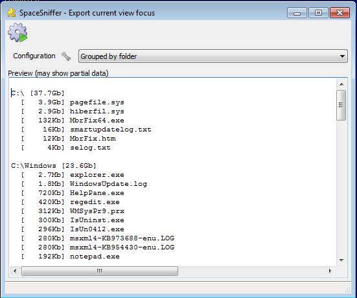
Task: Select the WMSysPr9.prx line
Action: pyautogui.click(x=73, y=211)
